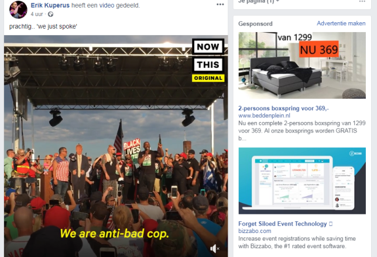377x257 pixels.
Task: Click Advertentie maken link
Action: [341, 23]
